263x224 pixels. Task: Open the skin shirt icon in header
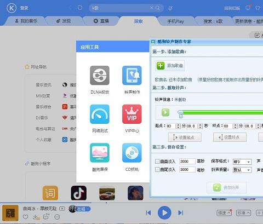pos(258,8)
